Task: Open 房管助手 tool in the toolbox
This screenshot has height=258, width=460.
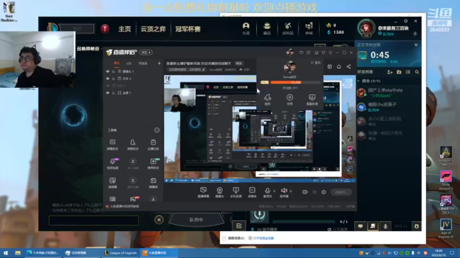Action: tap(133, 144)
